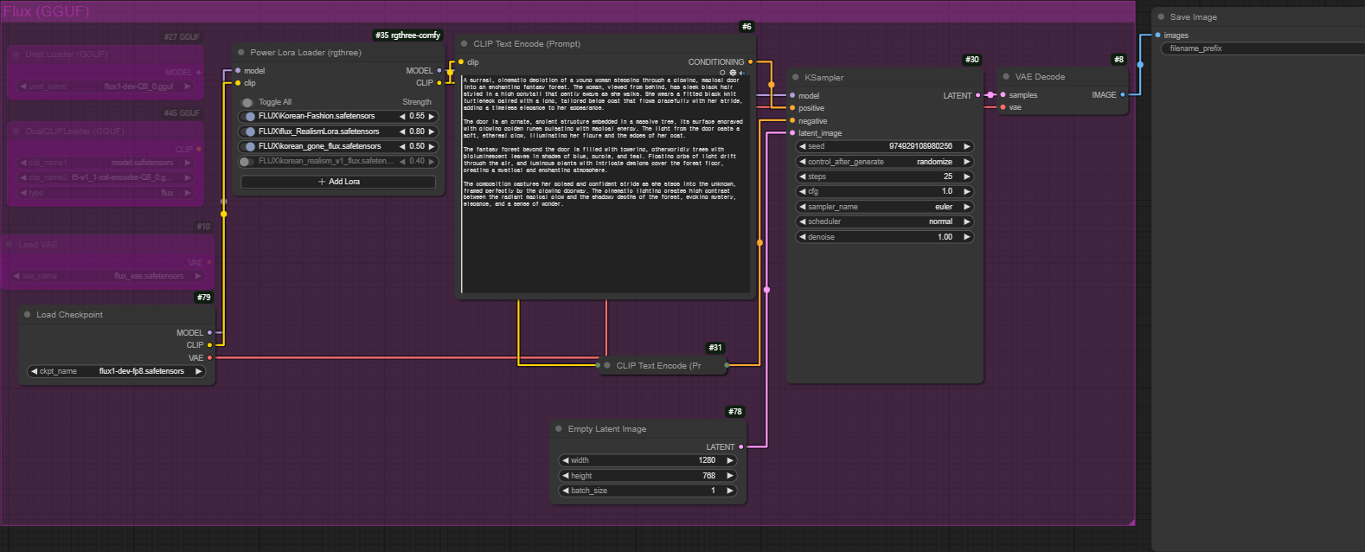Click the images input port on Save Image
This screenshot has width=1365, height=552.
click(x=1157, y=35)
